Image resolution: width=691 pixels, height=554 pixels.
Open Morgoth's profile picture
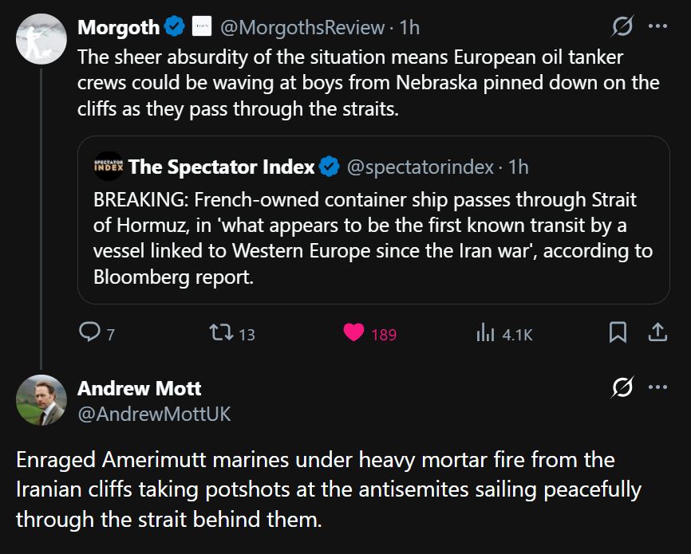click(41, 39)
